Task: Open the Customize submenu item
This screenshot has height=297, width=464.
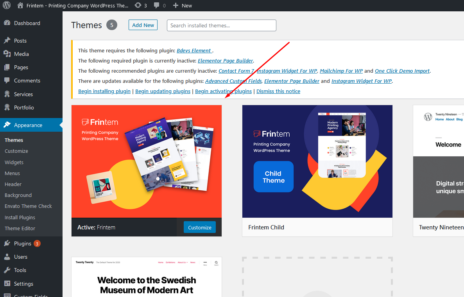Action: tap(16, 151)
